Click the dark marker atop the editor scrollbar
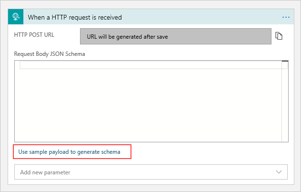301x192 pixels. pos(285,62)
